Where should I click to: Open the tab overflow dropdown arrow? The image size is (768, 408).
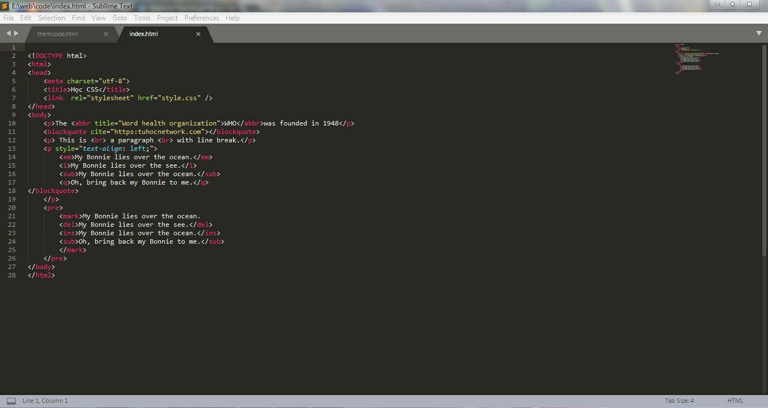(x=760, y=34)
